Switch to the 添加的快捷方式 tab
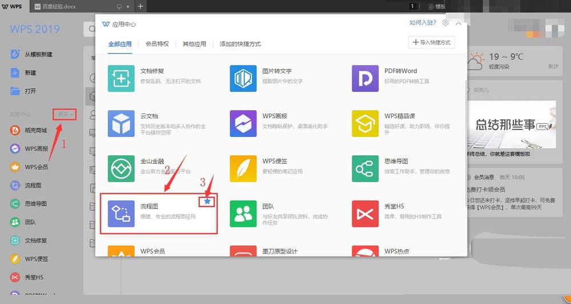The height and width of the screenshot is (304, 571). (x=240, y=44)
